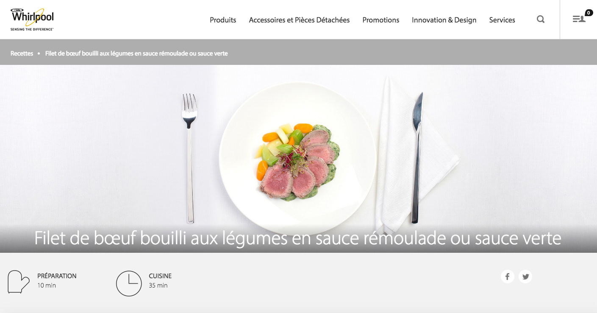Open the Promotions menu

(381, 20)
